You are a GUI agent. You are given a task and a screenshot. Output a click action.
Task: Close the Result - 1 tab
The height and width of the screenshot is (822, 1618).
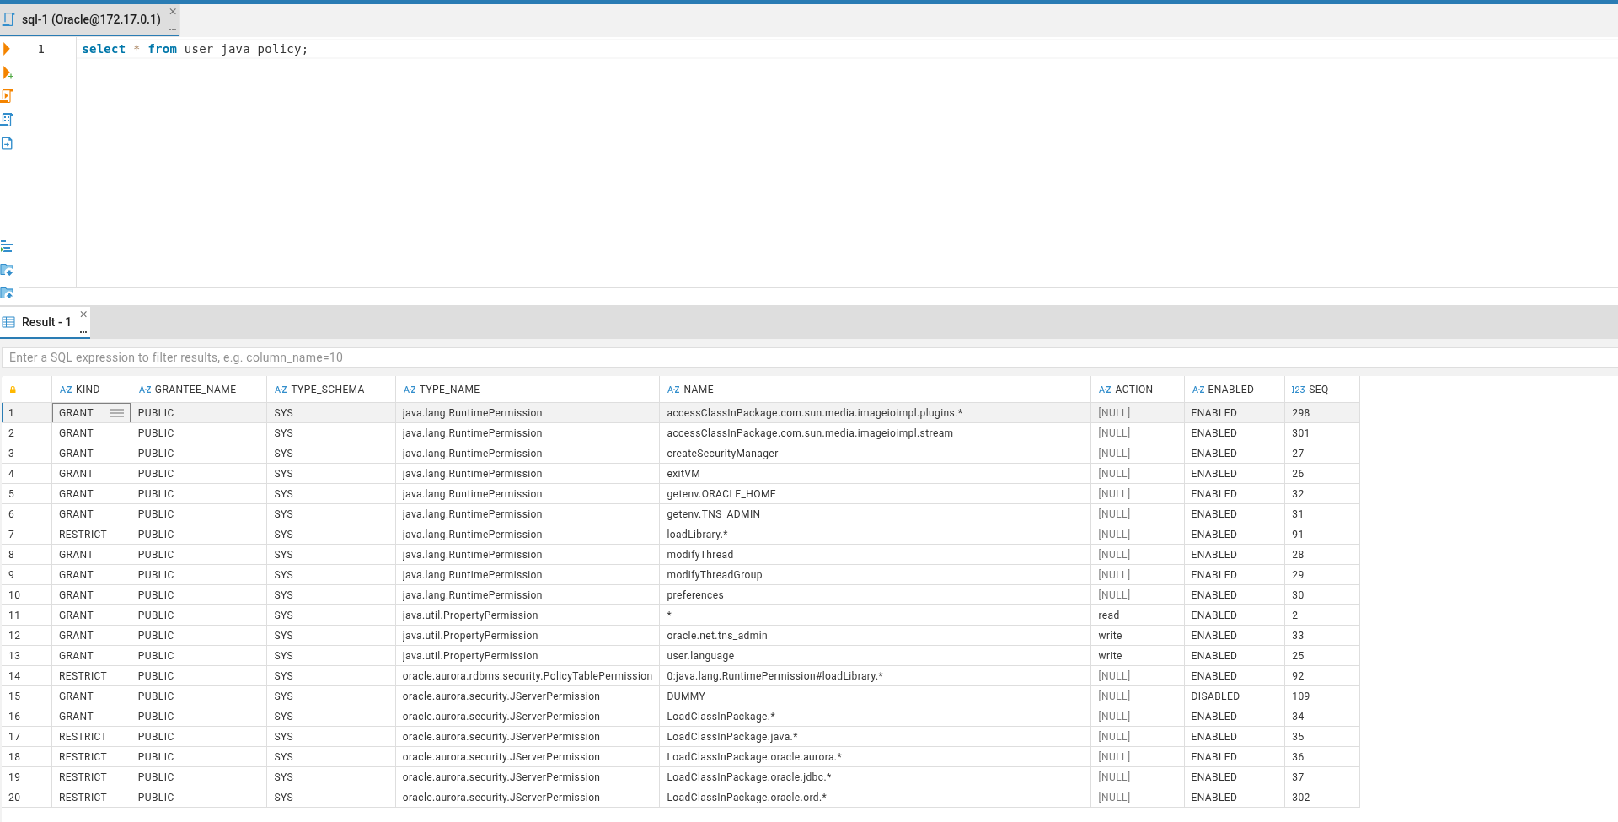click(x=83, y=314)
